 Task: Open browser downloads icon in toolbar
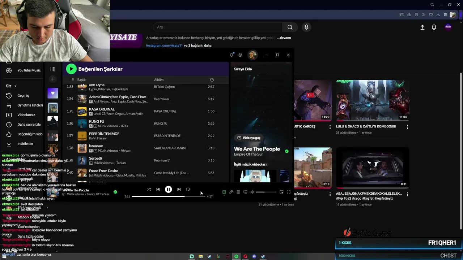coord(438,15)
